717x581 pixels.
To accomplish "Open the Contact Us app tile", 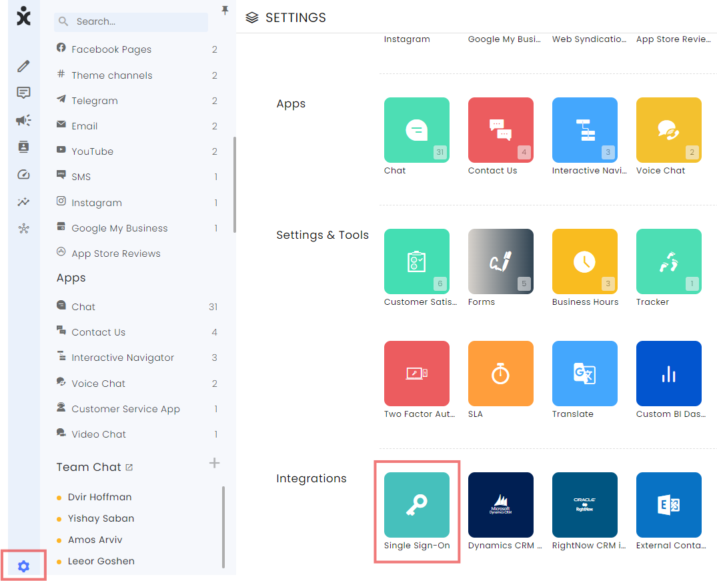I will click(501, 130).
